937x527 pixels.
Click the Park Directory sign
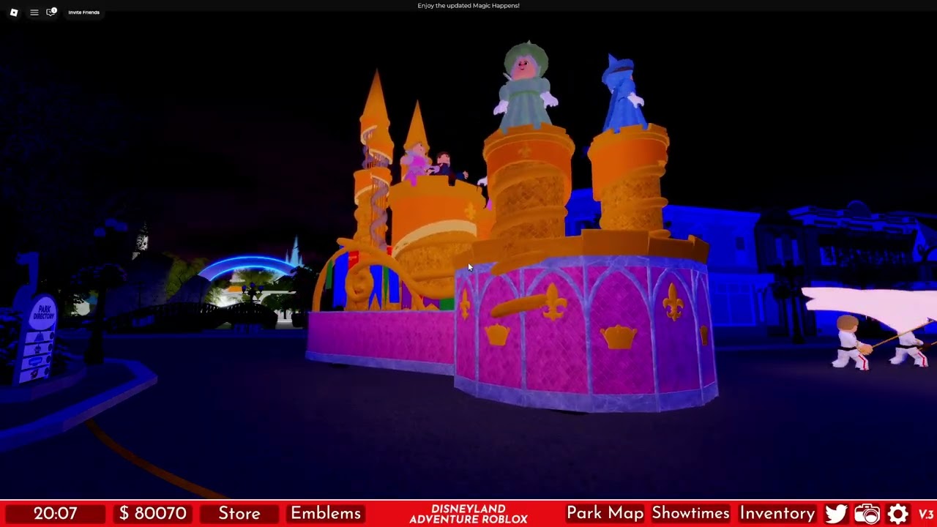click(x=38, y=340)
